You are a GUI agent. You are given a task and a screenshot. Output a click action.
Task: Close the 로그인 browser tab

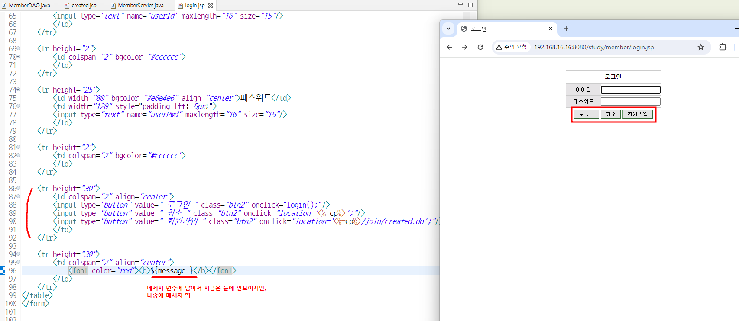551,29
